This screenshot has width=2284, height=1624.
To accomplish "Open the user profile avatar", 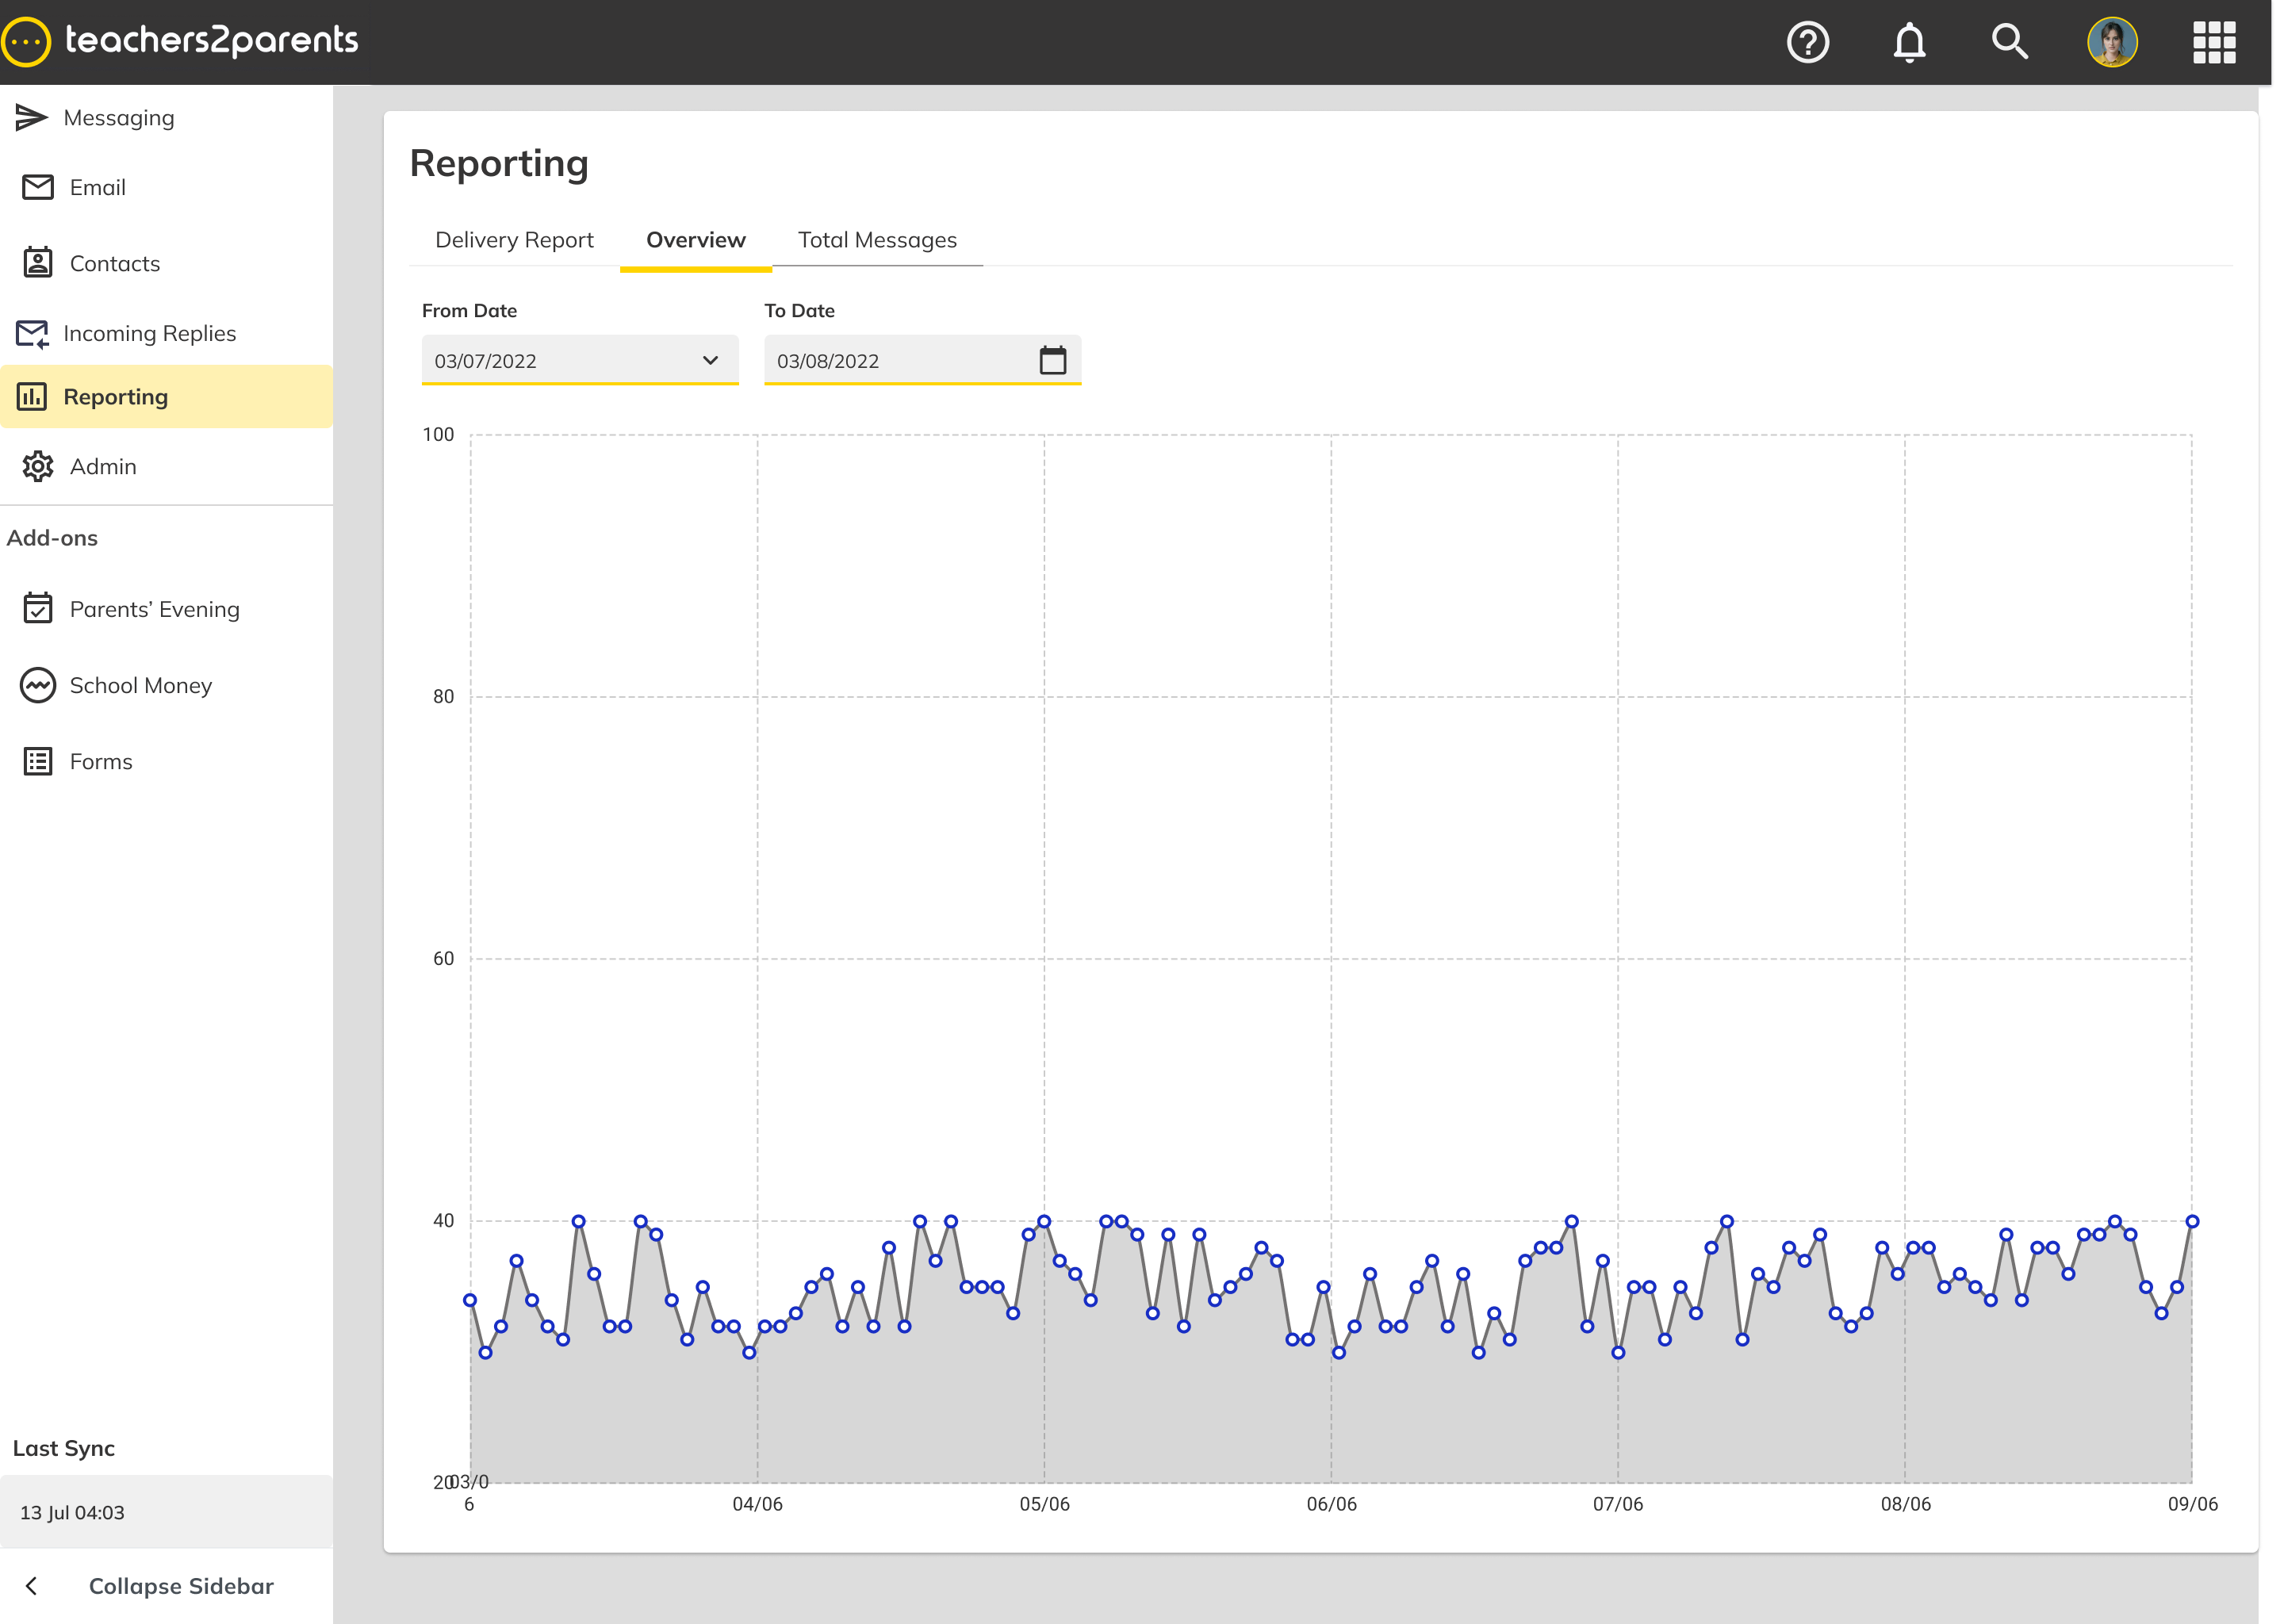I will pos(2112,42).
